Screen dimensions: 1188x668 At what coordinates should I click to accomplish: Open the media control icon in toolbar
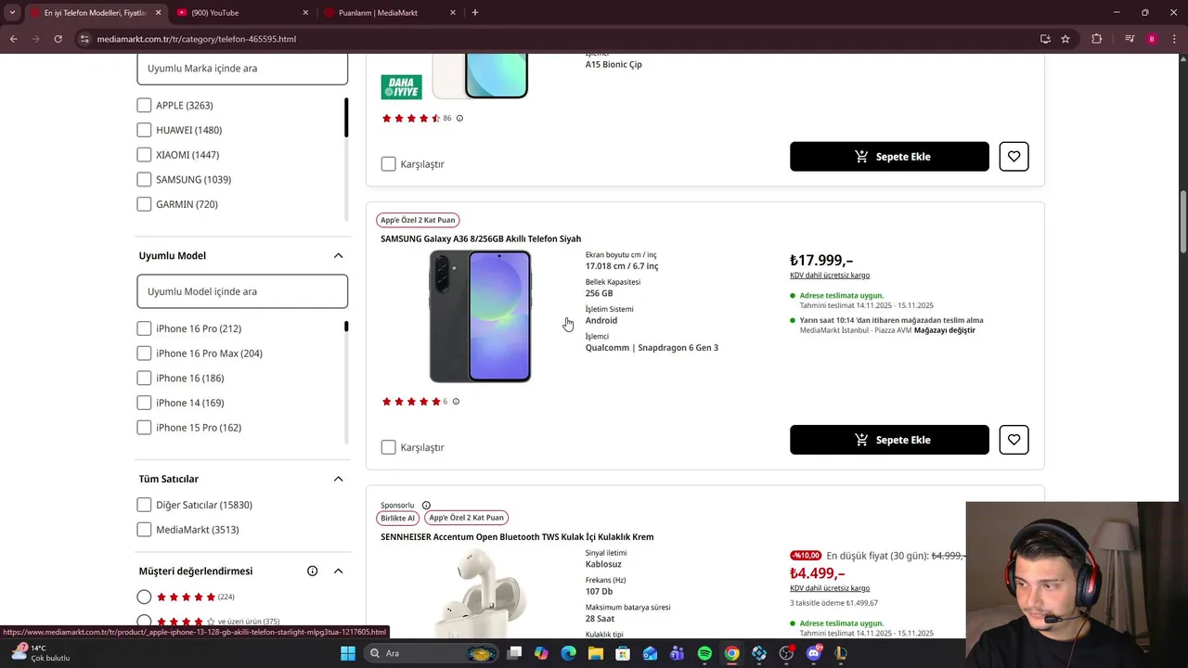(1130, 39)
